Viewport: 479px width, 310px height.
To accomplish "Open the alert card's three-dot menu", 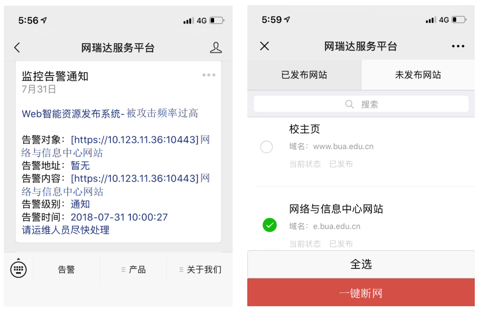I will click(209, 75).
